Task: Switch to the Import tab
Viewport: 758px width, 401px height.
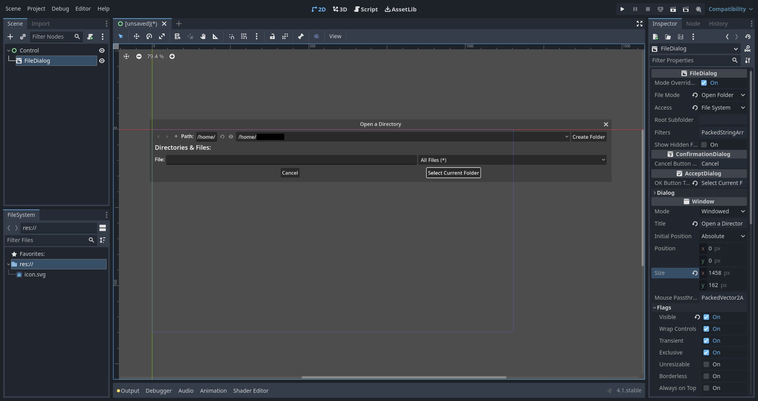Action: (41, 24)
